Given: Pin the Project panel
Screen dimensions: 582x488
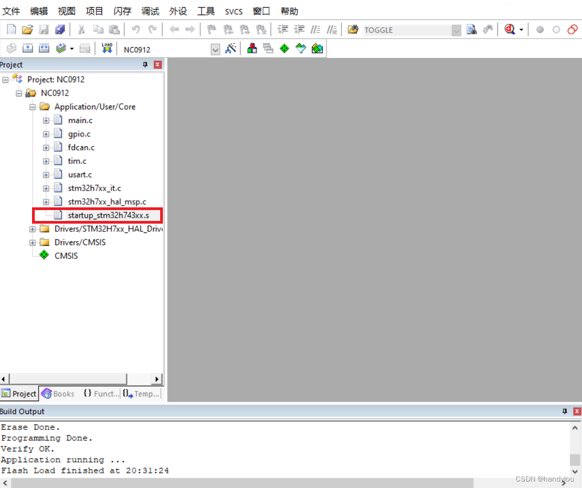Looking at the screenshot, I should 145,65.
